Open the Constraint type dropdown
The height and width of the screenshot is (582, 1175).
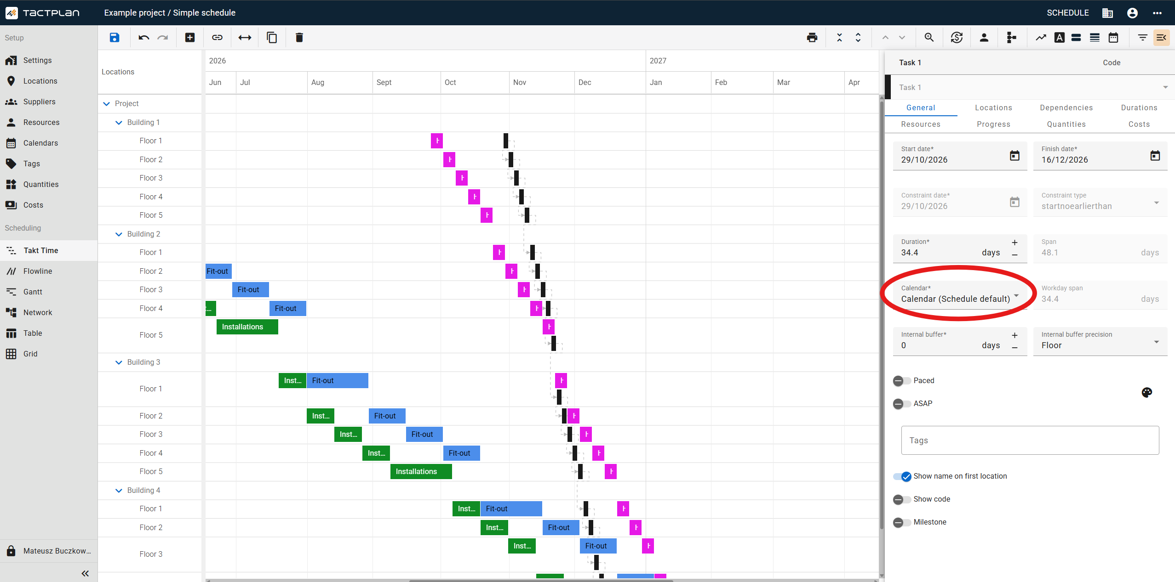click(1100, 202)
